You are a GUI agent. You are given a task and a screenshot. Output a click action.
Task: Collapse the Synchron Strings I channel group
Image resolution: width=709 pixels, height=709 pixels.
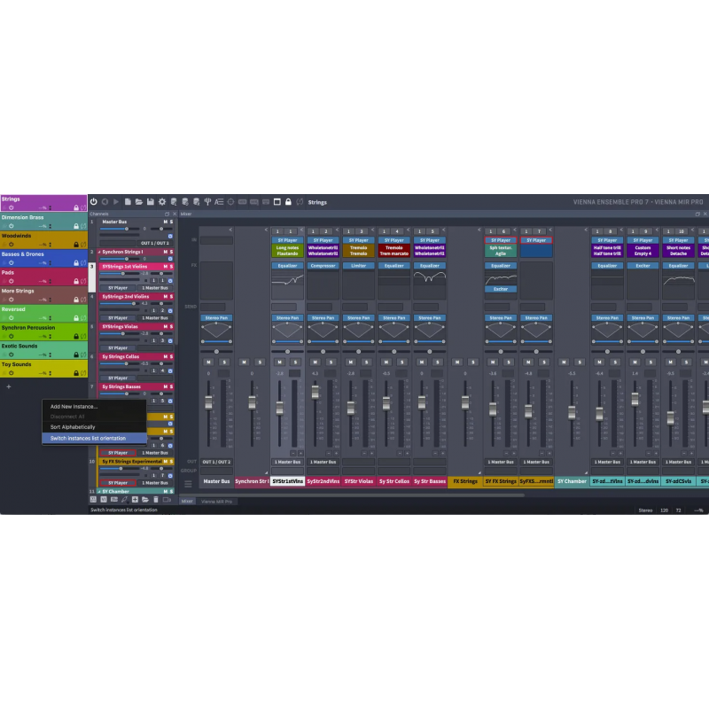(99, 252)
